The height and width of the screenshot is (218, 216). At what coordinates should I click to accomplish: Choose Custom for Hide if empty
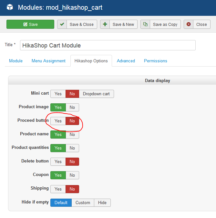click(83, 203)
